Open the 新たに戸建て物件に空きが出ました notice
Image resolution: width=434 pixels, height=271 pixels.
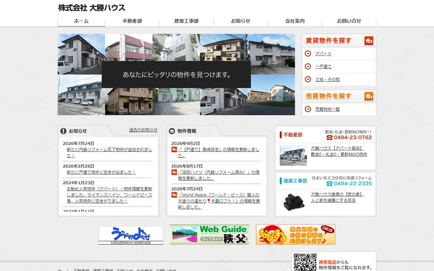(101, 172)
